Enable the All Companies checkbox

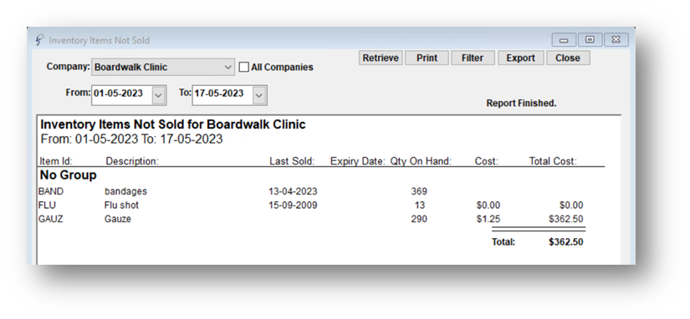[x=243, y=68]
